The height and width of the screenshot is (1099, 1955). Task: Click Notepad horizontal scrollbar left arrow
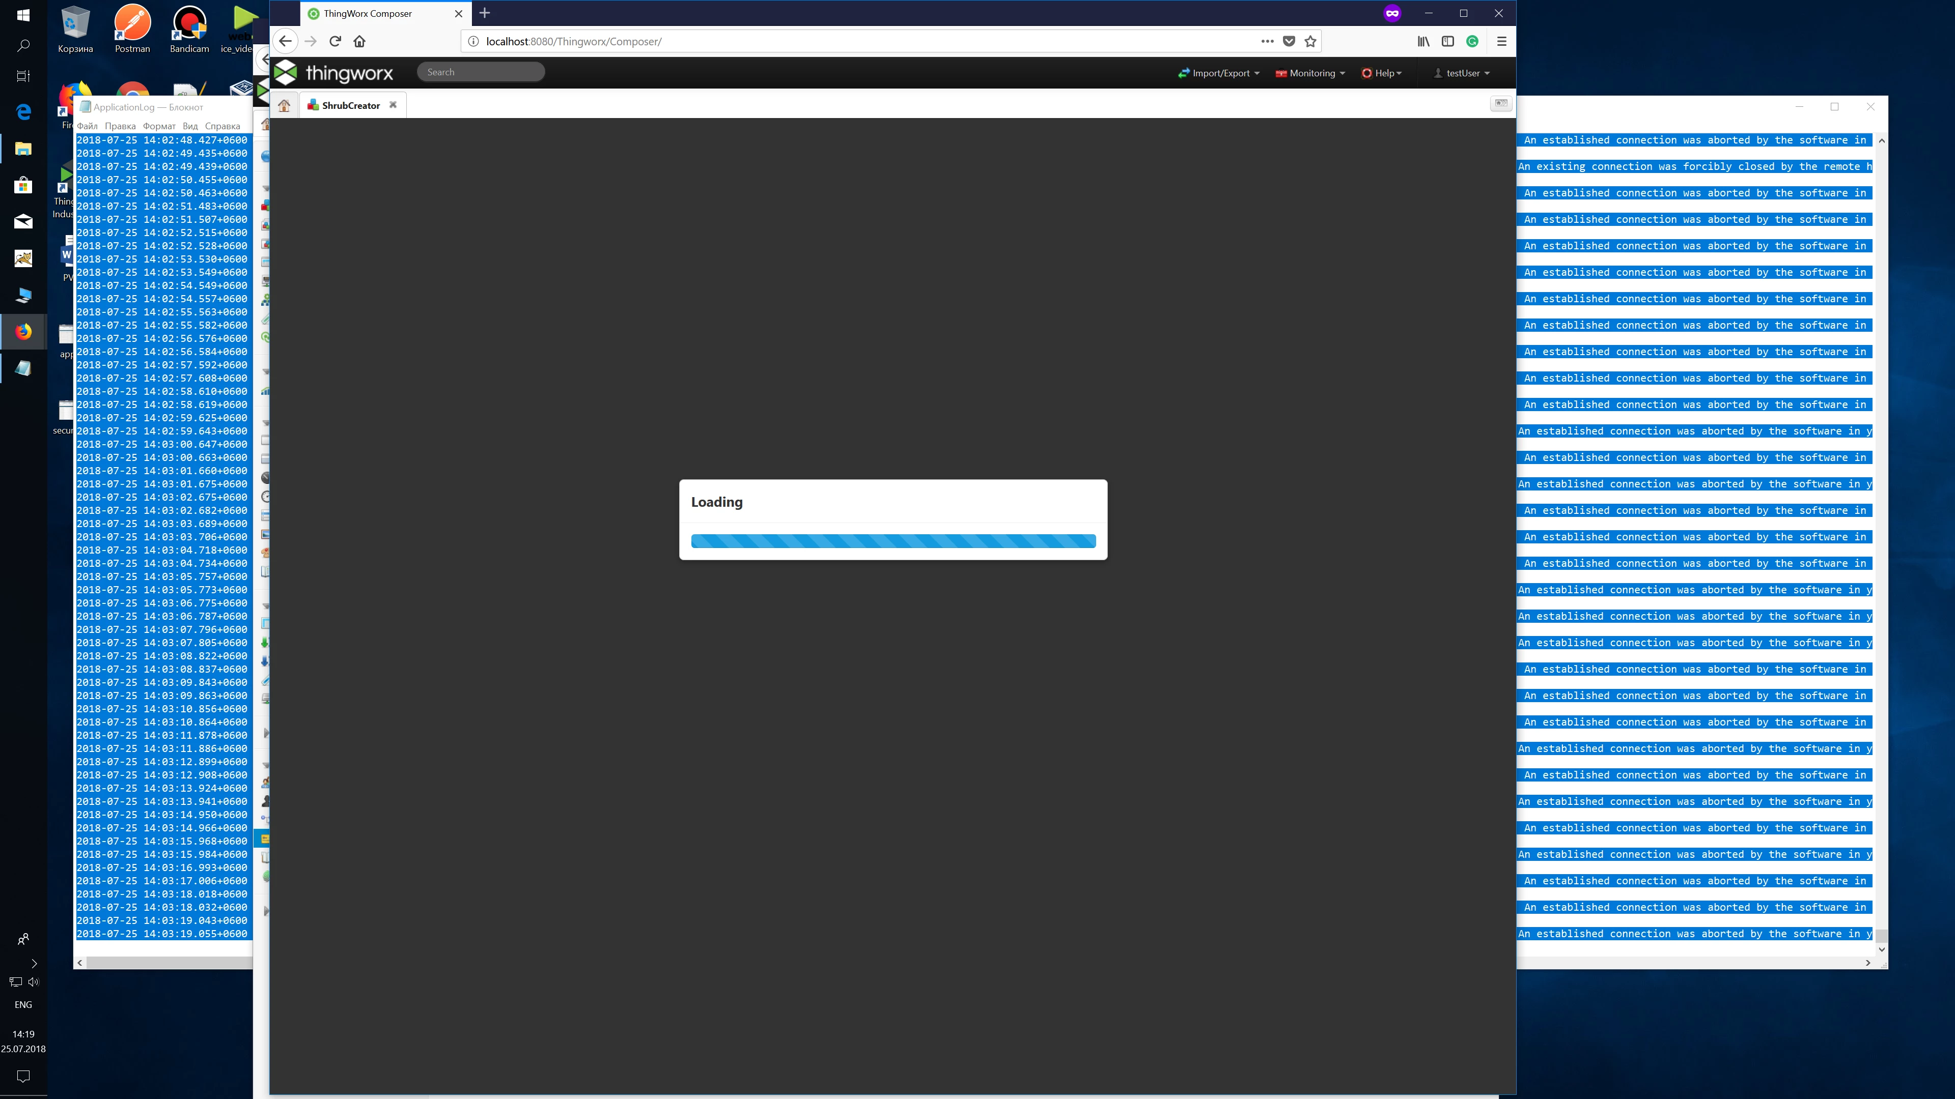click(80, 963)
